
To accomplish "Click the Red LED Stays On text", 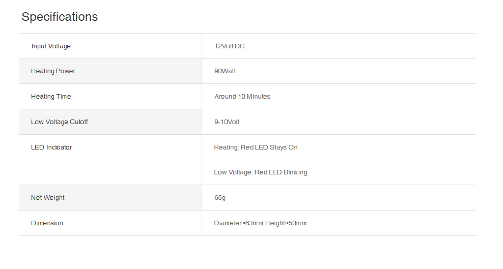I will [269, 147].
